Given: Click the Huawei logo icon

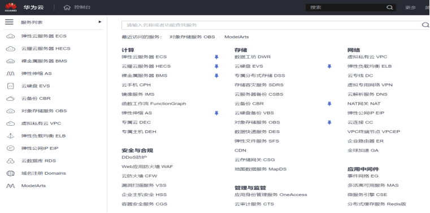Looking at the screenshot, I should pyautogui.click(x=11, y=7).
